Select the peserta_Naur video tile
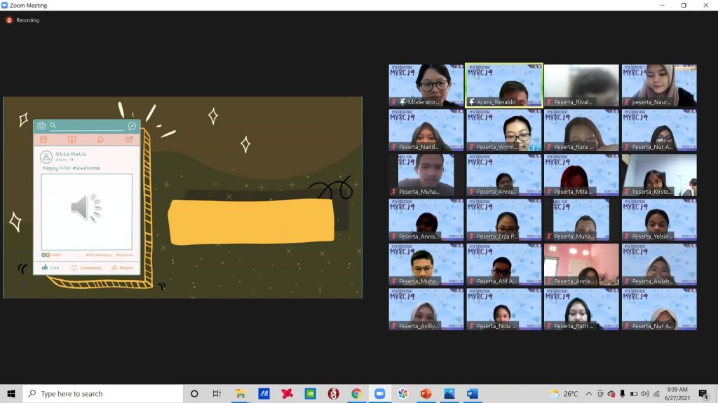 point(659,85)
